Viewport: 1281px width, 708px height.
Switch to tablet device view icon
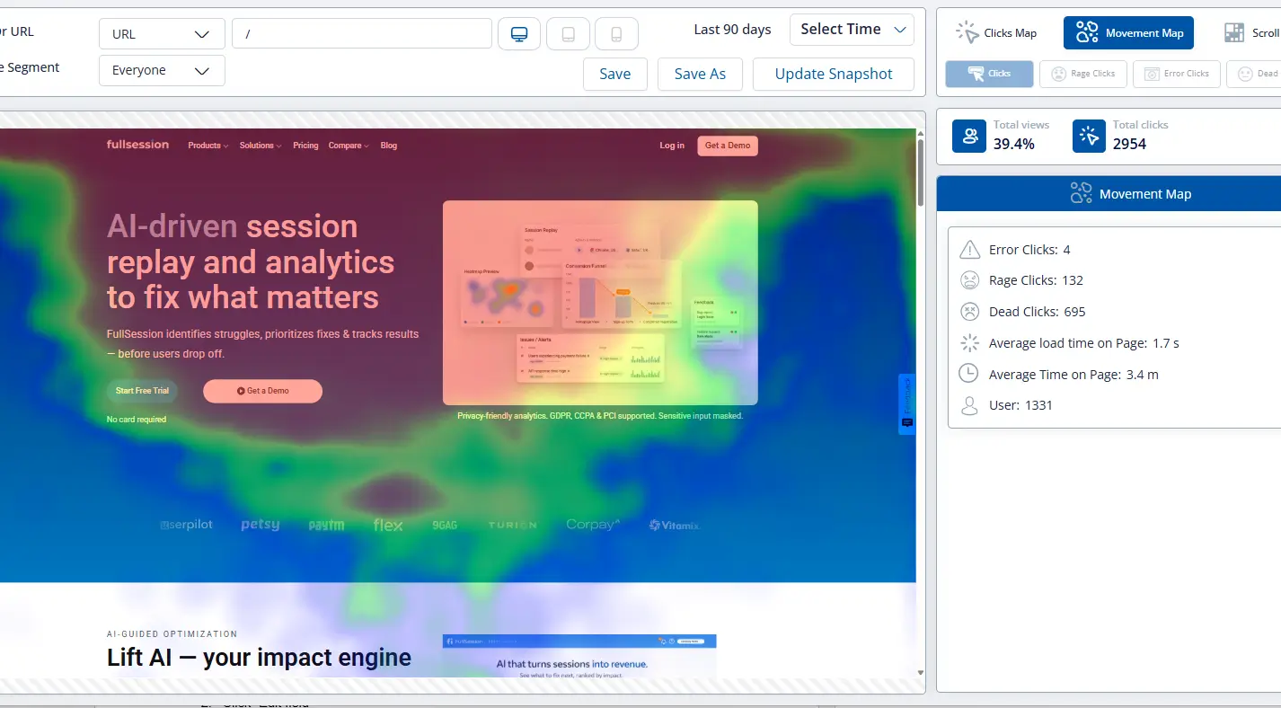point(568,34)
